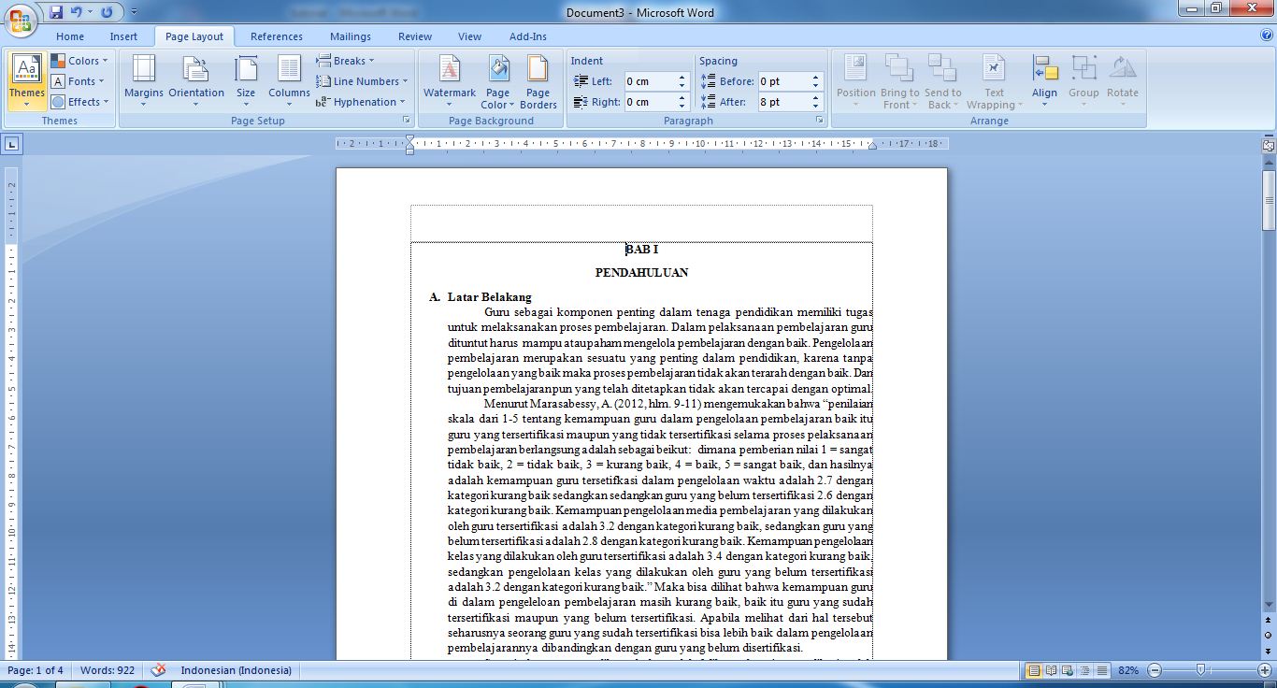Open the Rotate menu
Image resolution: width=1277 pixels, height=688 pixels.
pos(1123,80)
